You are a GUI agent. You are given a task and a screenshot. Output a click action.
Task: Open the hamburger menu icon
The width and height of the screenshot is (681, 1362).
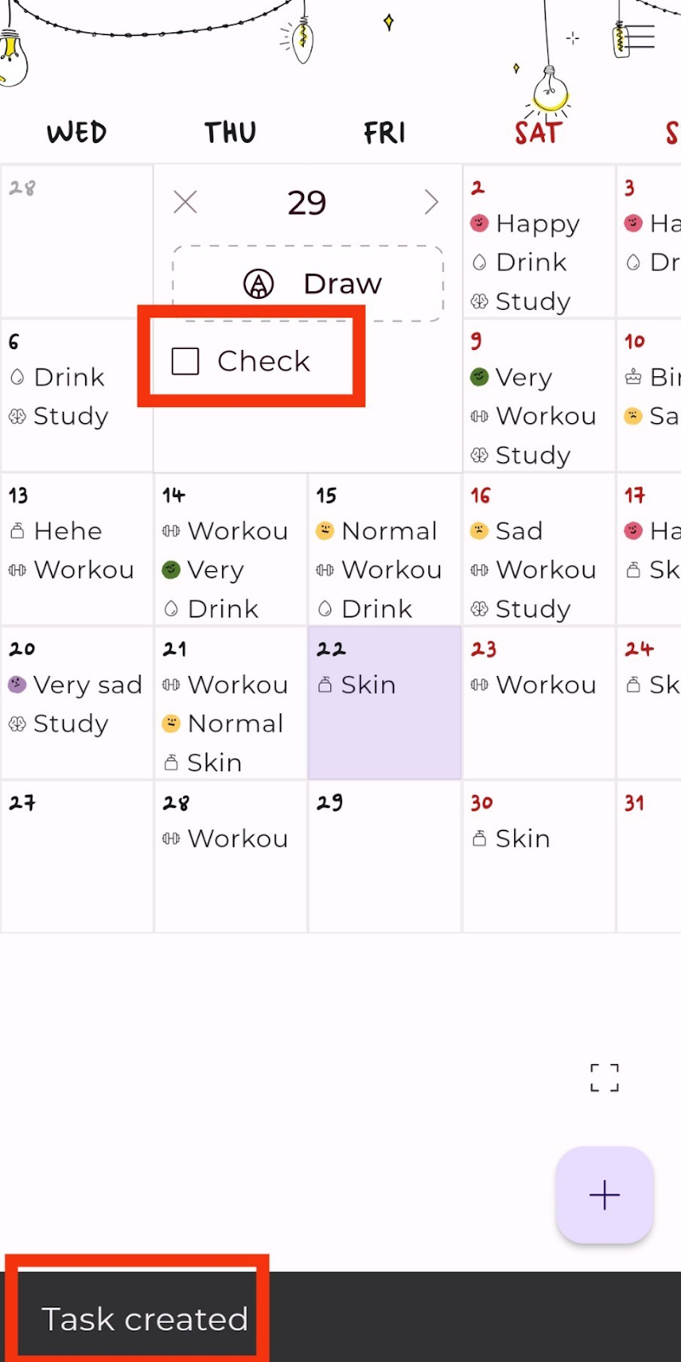tap(639, 37)
